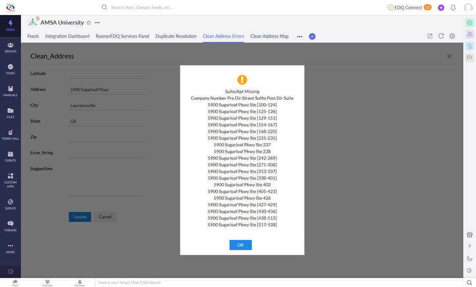
Task: Switch to the Clean Address Map tab
Action: (269, 36)
